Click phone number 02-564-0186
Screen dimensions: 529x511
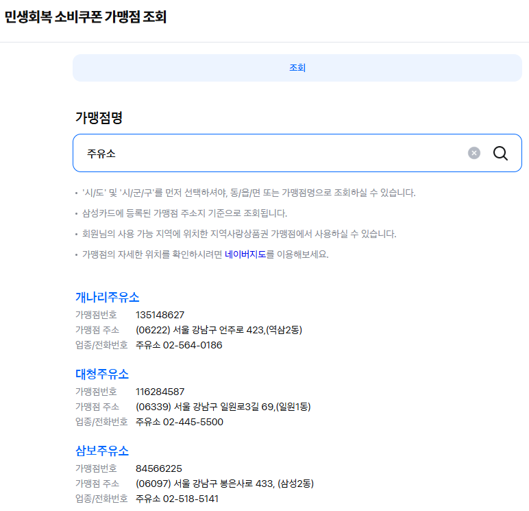point(193,345)
